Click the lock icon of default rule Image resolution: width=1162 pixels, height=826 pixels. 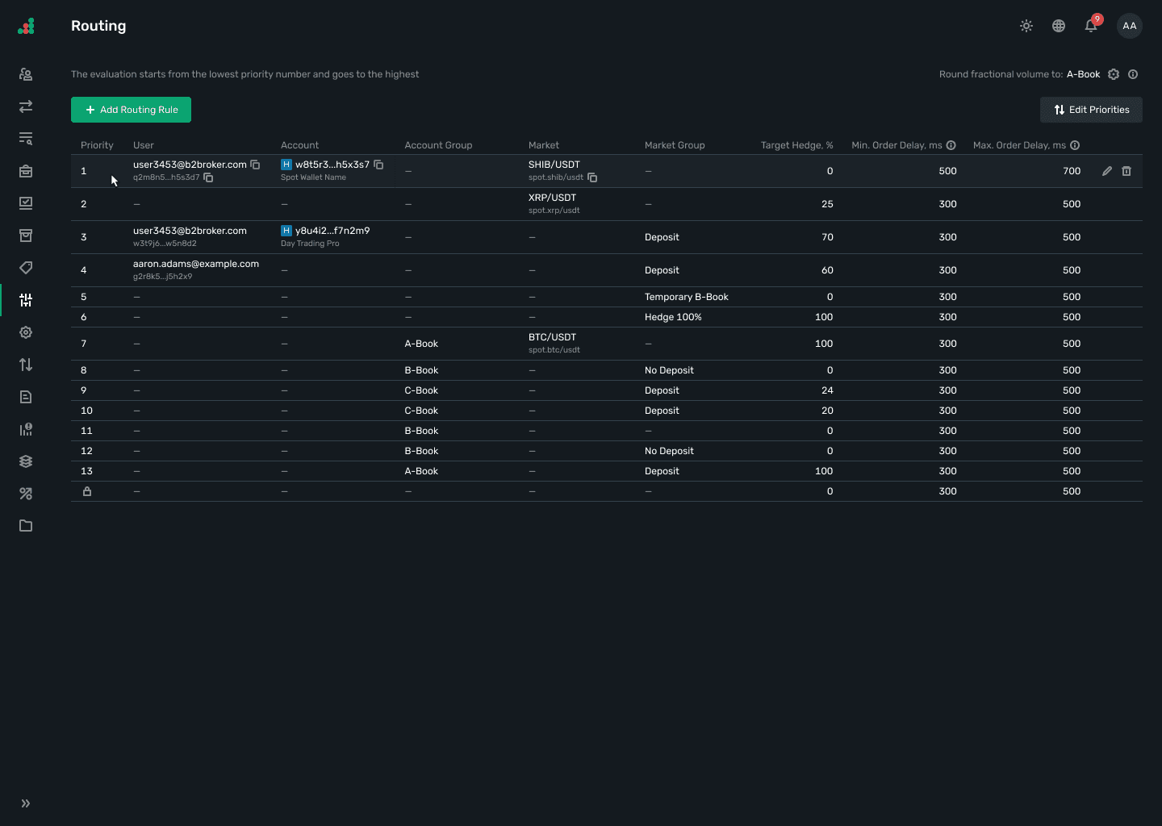pyautogui.click(x=87, y=491)
